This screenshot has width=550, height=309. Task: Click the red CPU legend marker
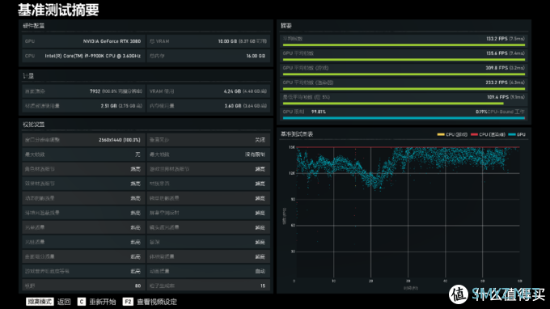tap(474, 134)
